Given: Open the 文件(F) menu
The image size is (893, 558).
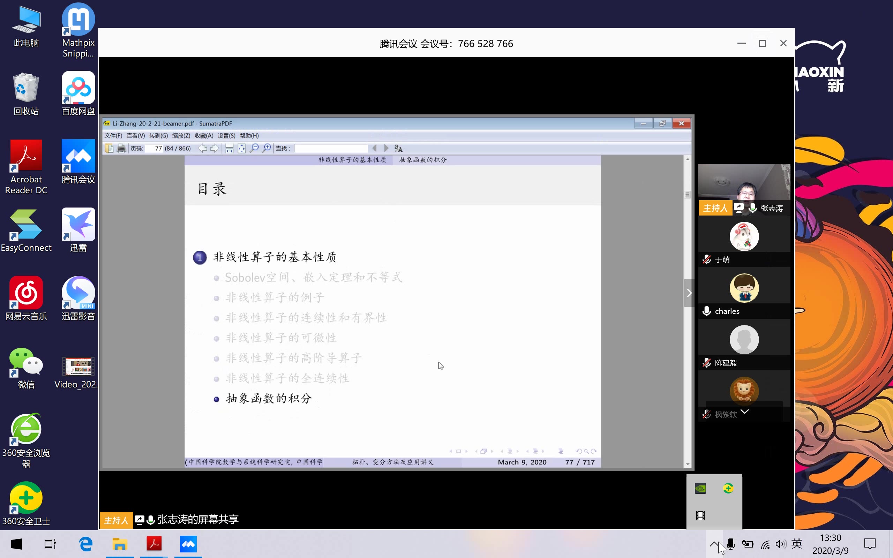Looking at the screenshot, I should 113,135.
